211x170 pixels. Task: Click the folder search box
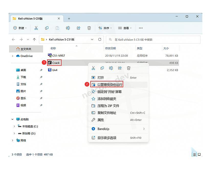click(x=153, y=40)
